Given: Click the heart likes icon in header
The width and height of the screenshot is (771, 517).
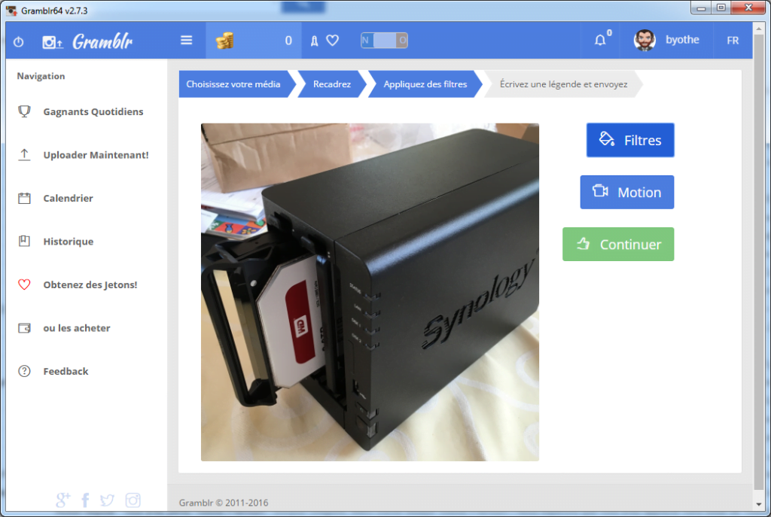Looking at the screenshot, I should [x=332, y=41].
